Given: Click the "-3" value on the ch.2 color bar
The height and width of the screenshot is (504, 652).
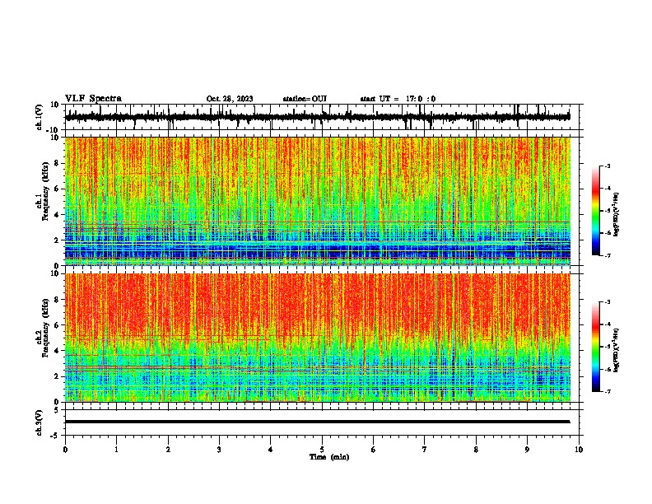Looking at the screenshot, I should click(608, 302).
